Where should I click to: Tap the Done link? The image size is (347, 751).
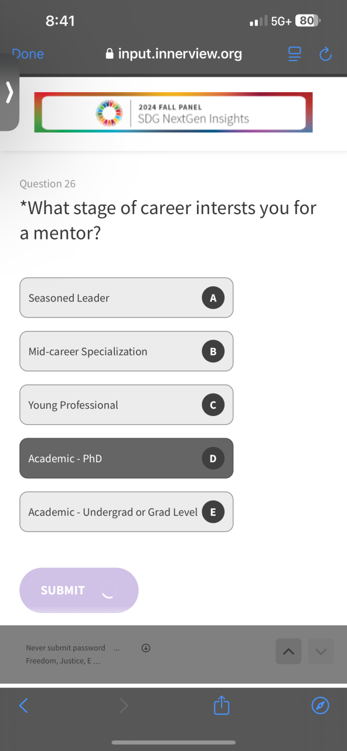(x=28, y=54)
